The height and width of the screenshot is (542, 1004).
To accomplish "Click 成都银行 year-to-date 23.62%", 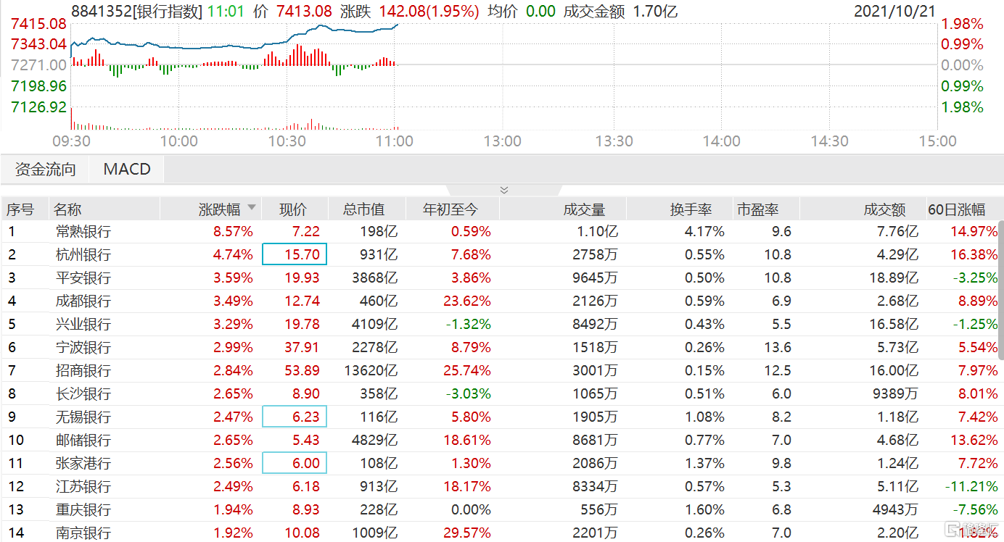I will [466, 301].
